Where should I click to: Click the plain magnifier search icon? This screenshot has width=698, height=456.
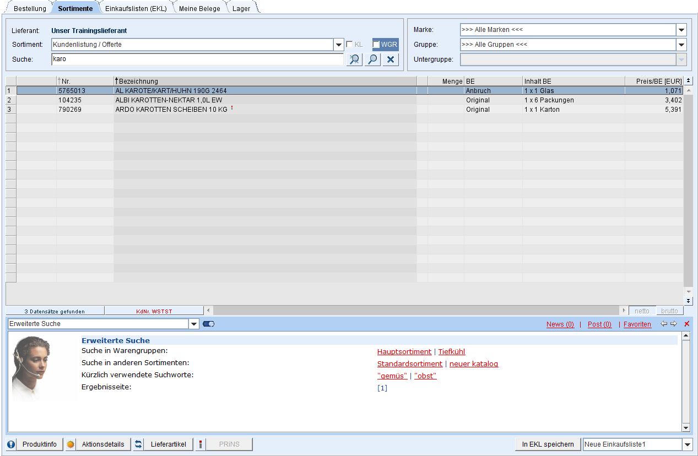pos(372,59)
